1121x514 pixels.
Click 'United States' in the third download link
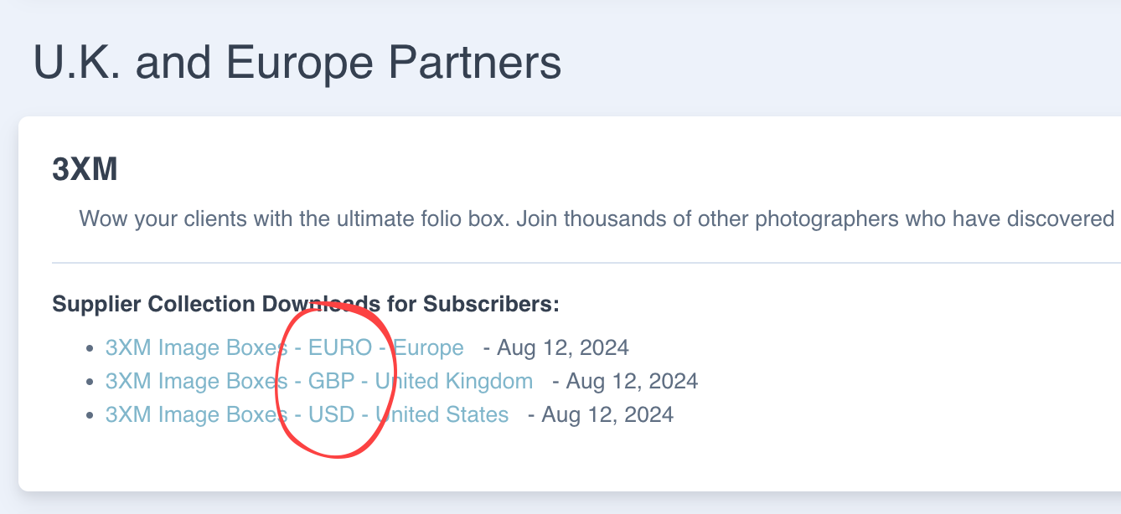pos(442,415)
